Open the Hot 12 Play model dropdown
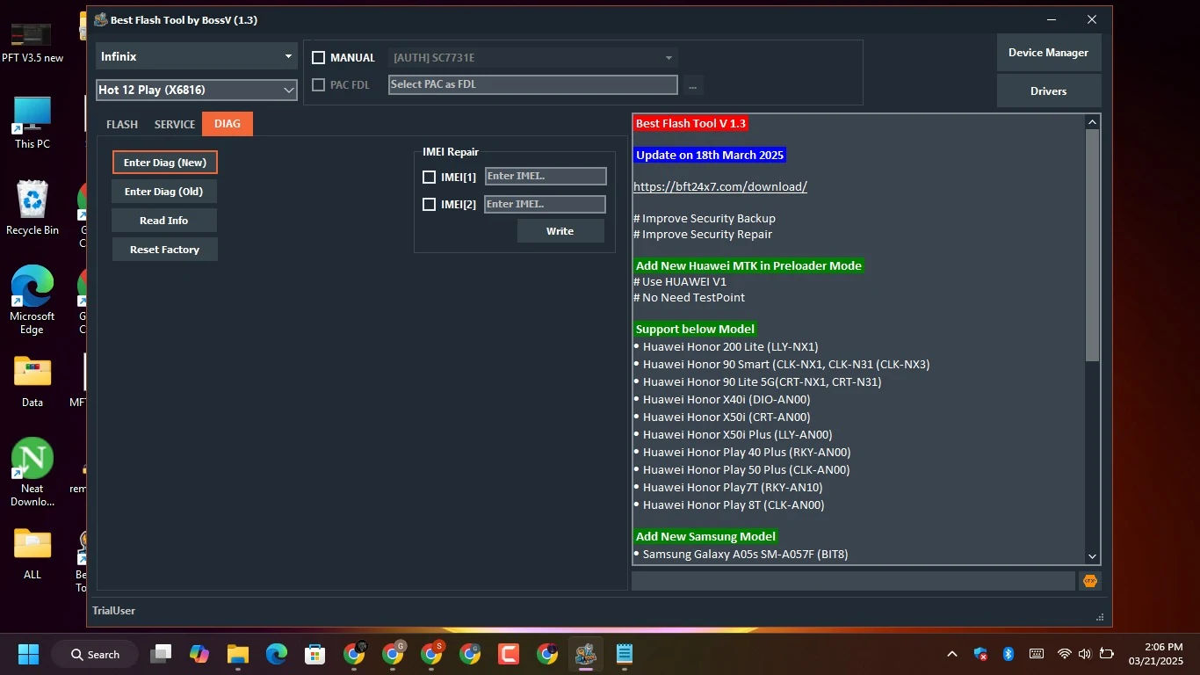The height and width of the screenshot is (675, 1200). click(x=197, y=90)
